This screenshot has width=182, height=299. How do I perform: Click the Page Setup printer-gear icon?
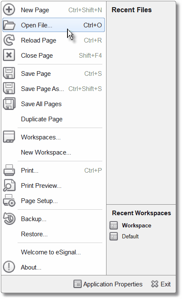9,200
